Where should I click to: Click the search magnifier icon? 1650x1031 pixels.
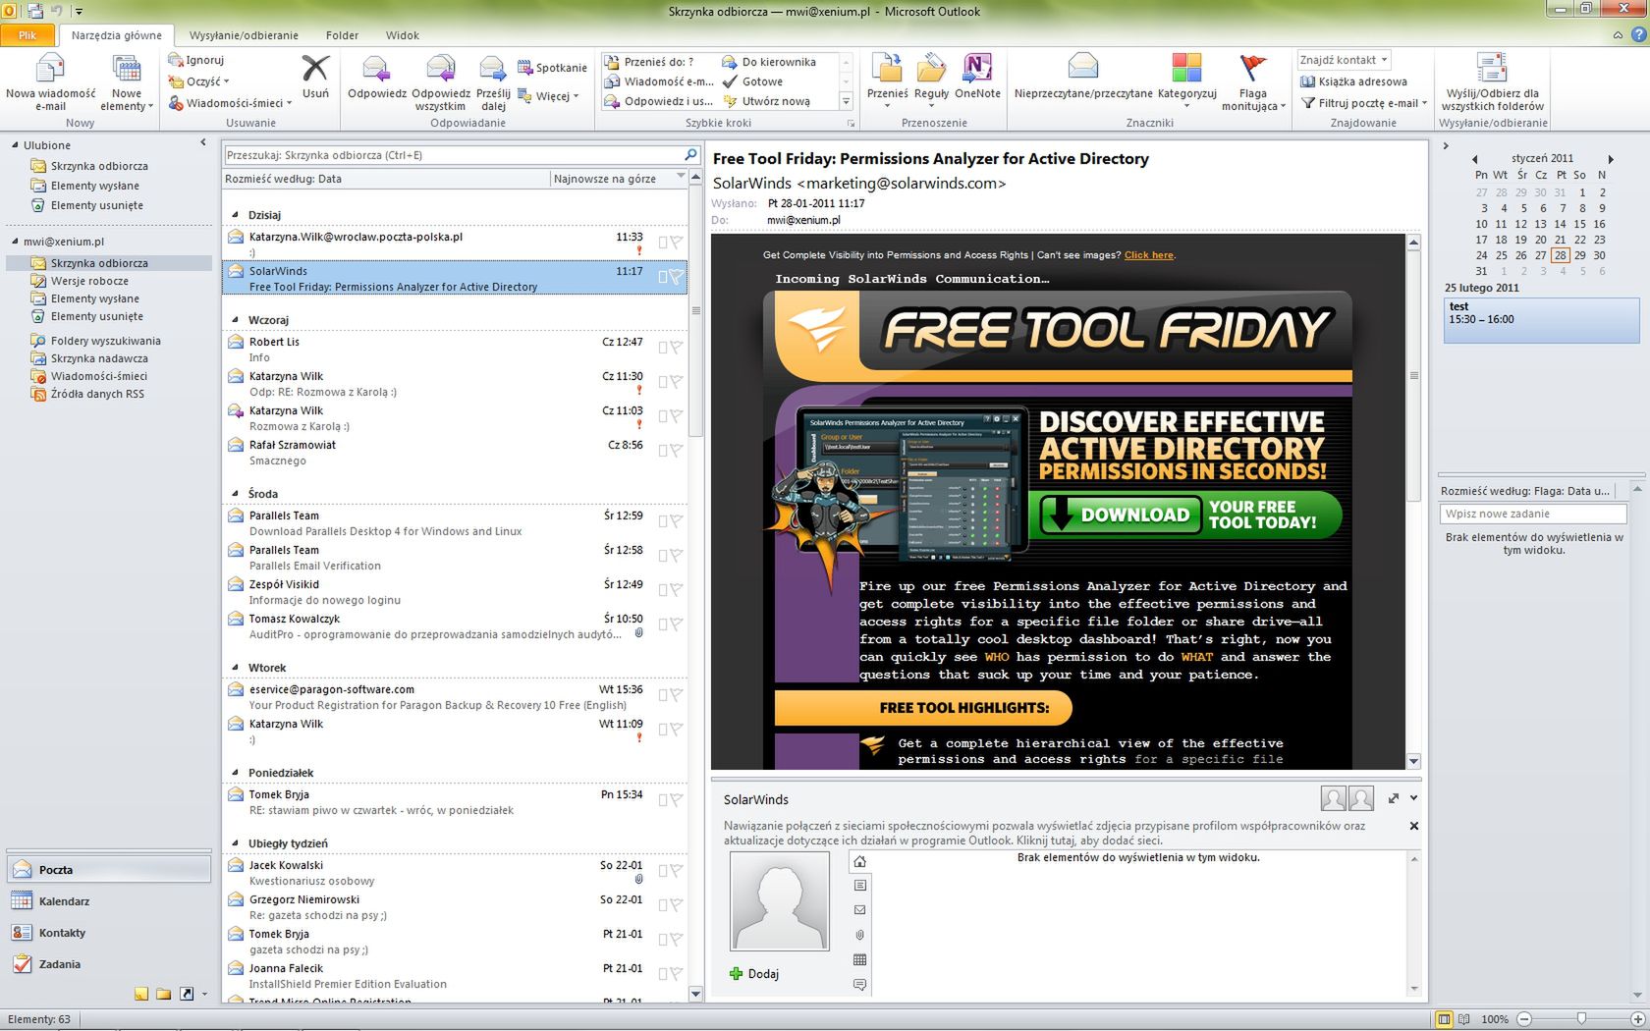[690, 154]
